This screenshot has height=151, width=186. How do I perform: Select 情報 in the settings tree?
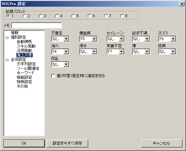pyautogui.click(x=15, y=32)
